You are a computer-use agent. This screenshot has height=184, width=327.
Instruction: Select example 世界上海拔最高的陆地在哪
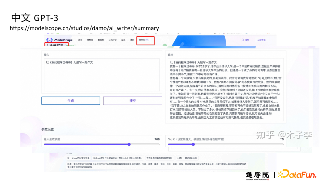click(159, 158)
